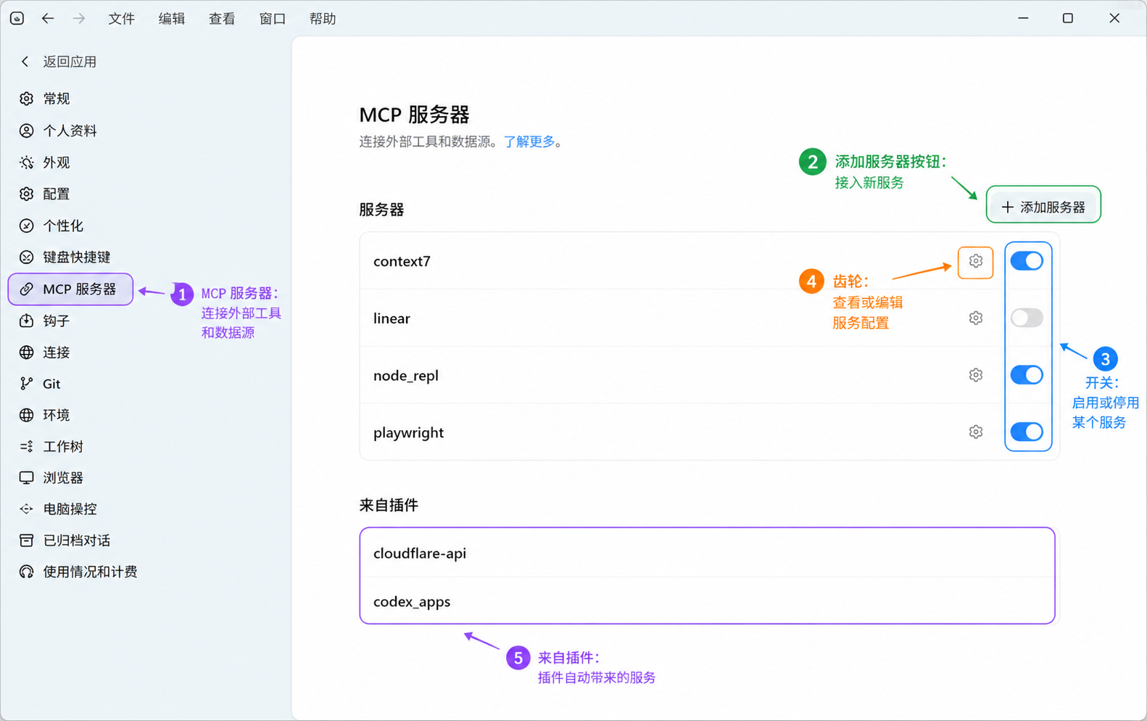This screenshot has height=721, width=1147.
Task: Click the 外观 sun icon
Action: pos(26,162)
